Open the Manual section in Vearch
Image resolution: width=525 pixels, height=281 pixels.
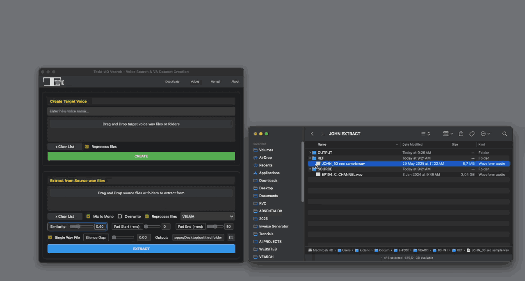tap(215, 81)
